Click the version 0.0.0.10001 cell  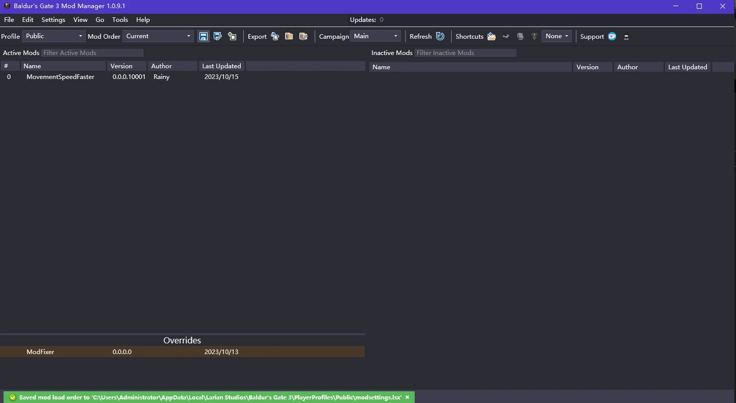click(x=129, y=76)
